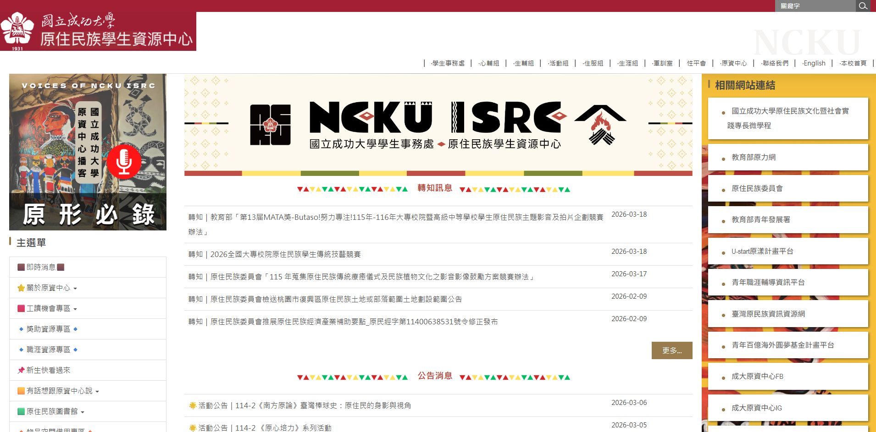Click the star icon beside 關於原資中心

[21, 288]
